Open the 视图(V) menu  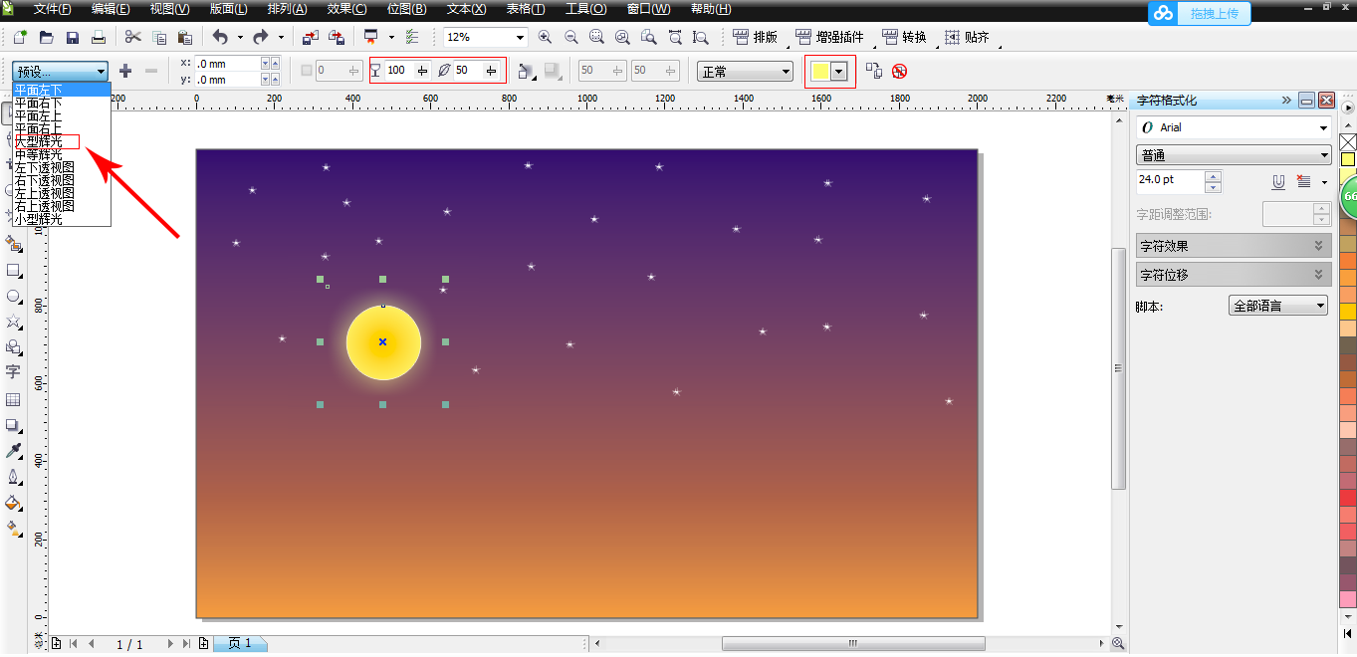coord(169,9)
